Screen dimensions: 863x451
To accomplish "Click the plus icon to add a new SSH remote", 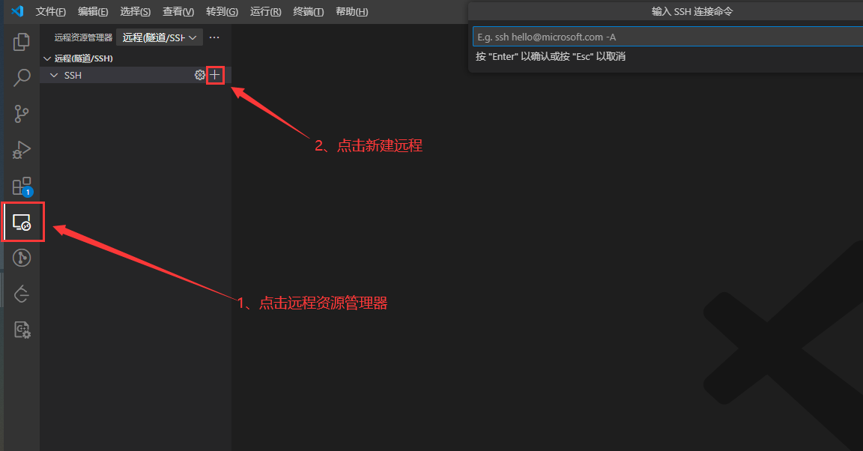I will click(x=215, y=75).
